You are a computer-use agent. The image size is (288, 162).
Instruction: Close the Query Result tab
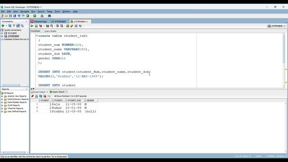66,92
